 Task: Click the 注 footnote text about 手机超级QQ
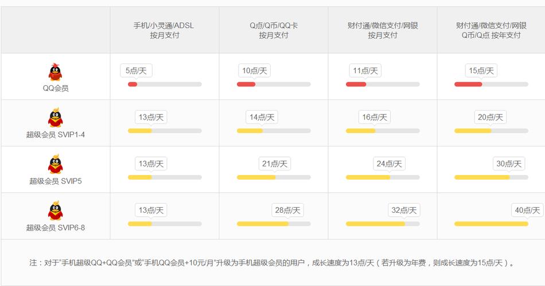[272, 263]
